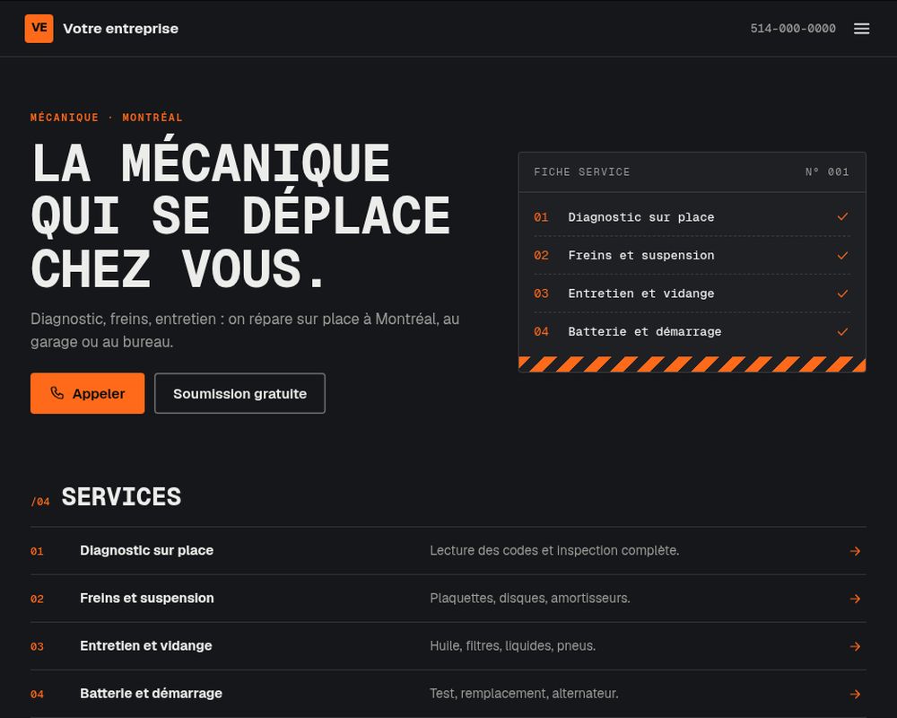Open Batterie et démarrage in the services list

click(x=448, y=694)
